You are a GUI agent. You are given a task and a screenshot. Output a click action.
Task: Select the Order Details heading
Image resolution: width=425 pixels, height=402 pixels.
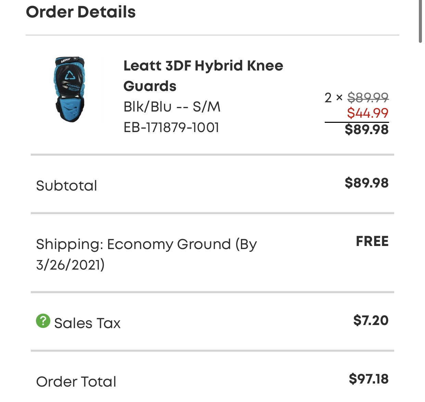pos(81,12)
